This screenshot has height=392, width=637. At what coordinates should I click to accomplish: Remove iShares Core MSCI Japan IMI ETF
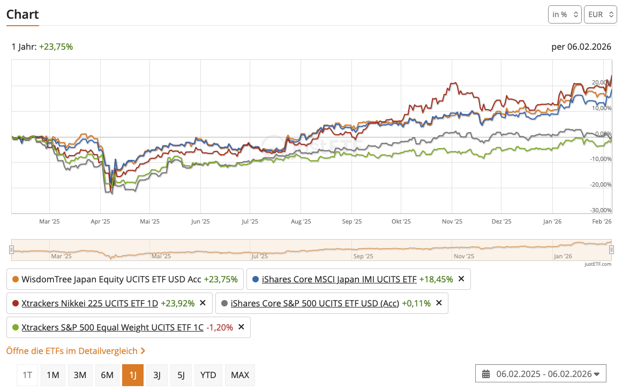tap(461, 279)
